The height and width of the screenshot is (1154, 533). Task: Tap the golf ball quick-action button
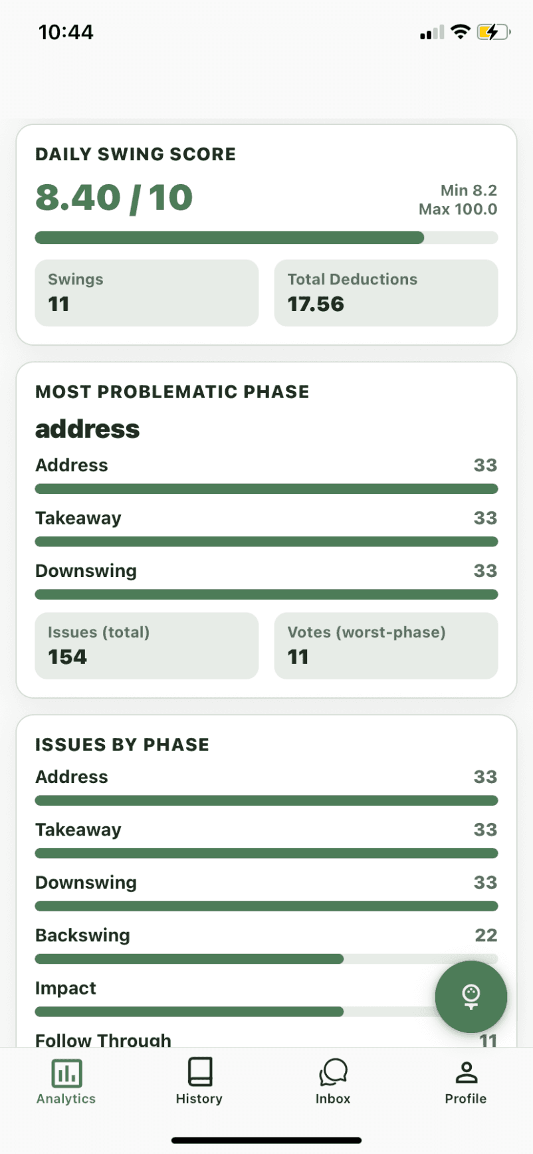click(x=471, y=996)
